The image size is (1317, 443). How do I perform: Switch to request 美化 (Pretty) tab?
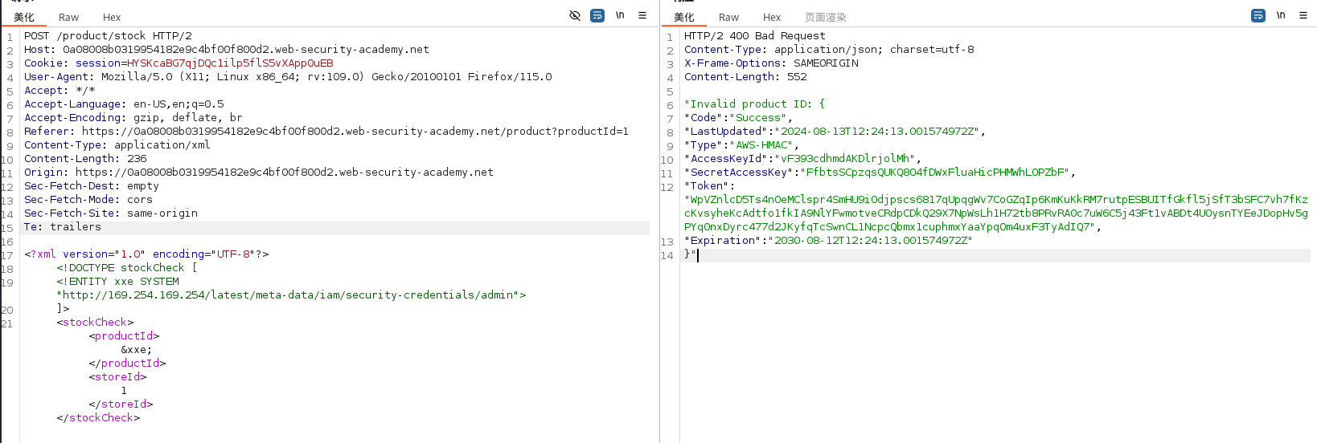click(x=24, y=17)
